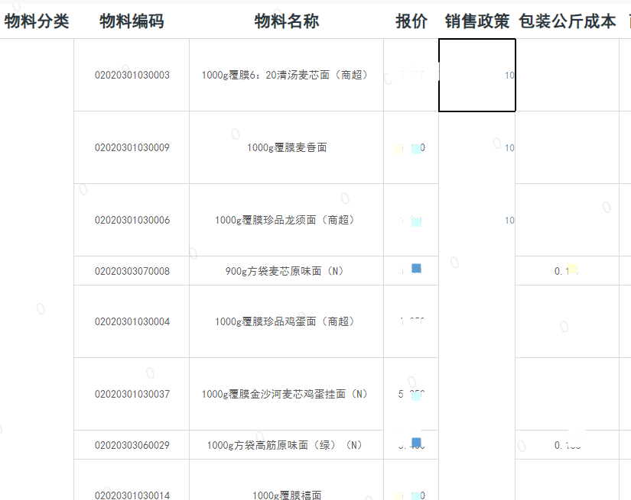
Task: Select 报价 cell for 1000g覆膜金沙河麦芯鸡蛋挂面 row
Action: pyautogui.click(x=411, y=394)
